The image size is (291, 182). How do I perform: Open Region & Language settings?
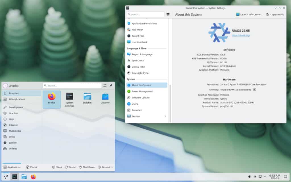click(x=147, y=54)
